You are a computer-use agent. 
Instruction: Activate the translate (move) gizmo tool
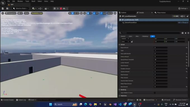pos(72,13)
